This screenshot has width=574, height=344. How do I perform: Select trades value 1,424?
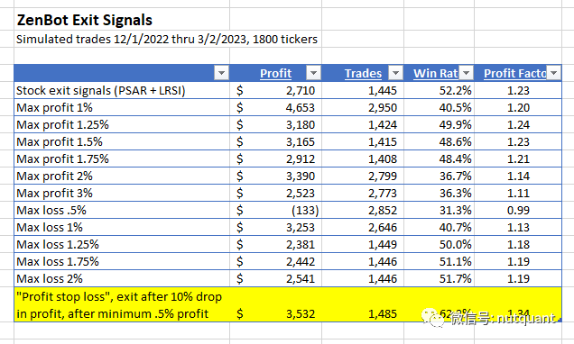tap(383, 125)
